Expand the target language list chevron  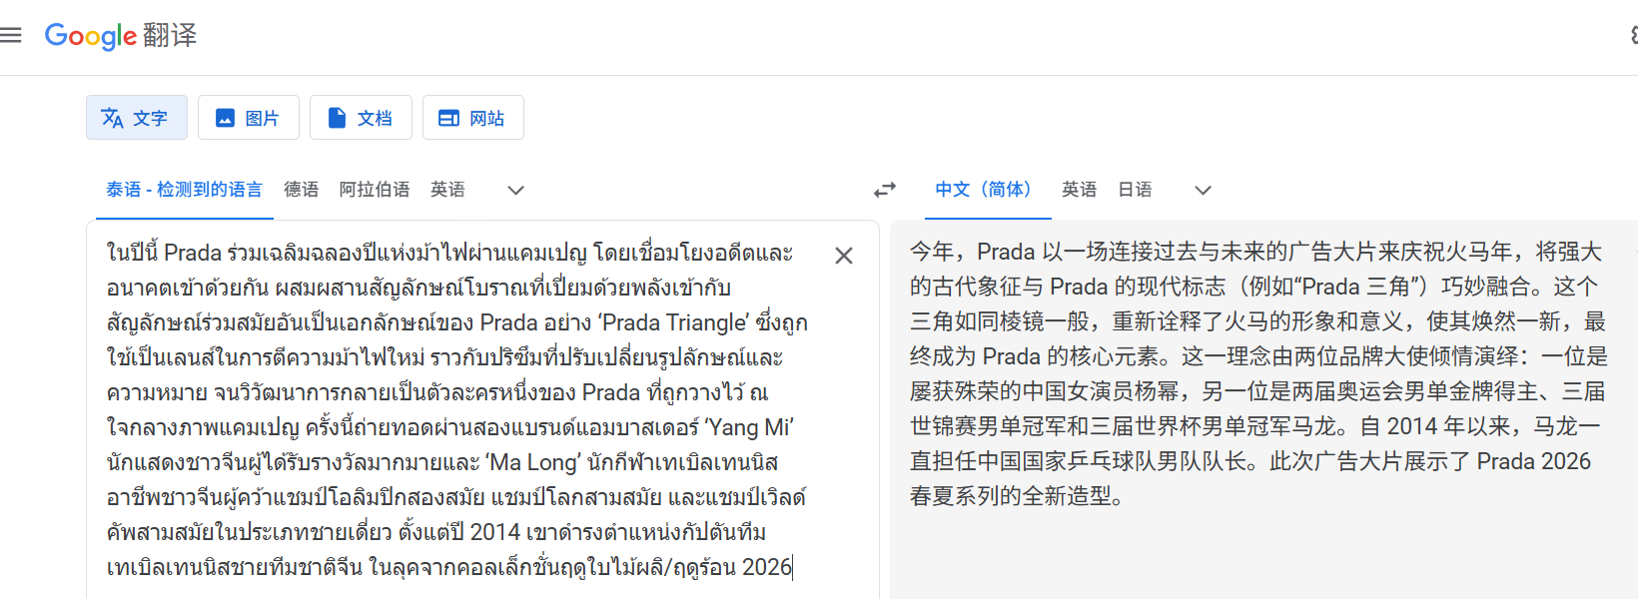coord(1203,190)
